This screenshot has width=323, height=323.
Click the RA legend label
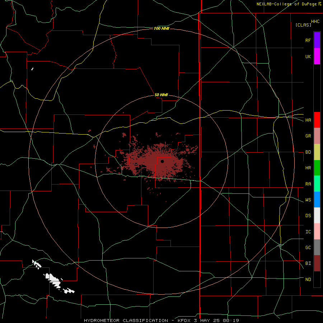click(x=308, y=184)
